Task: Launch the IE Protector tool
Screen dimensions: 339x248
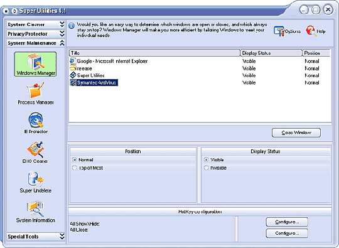Action: 36,123
